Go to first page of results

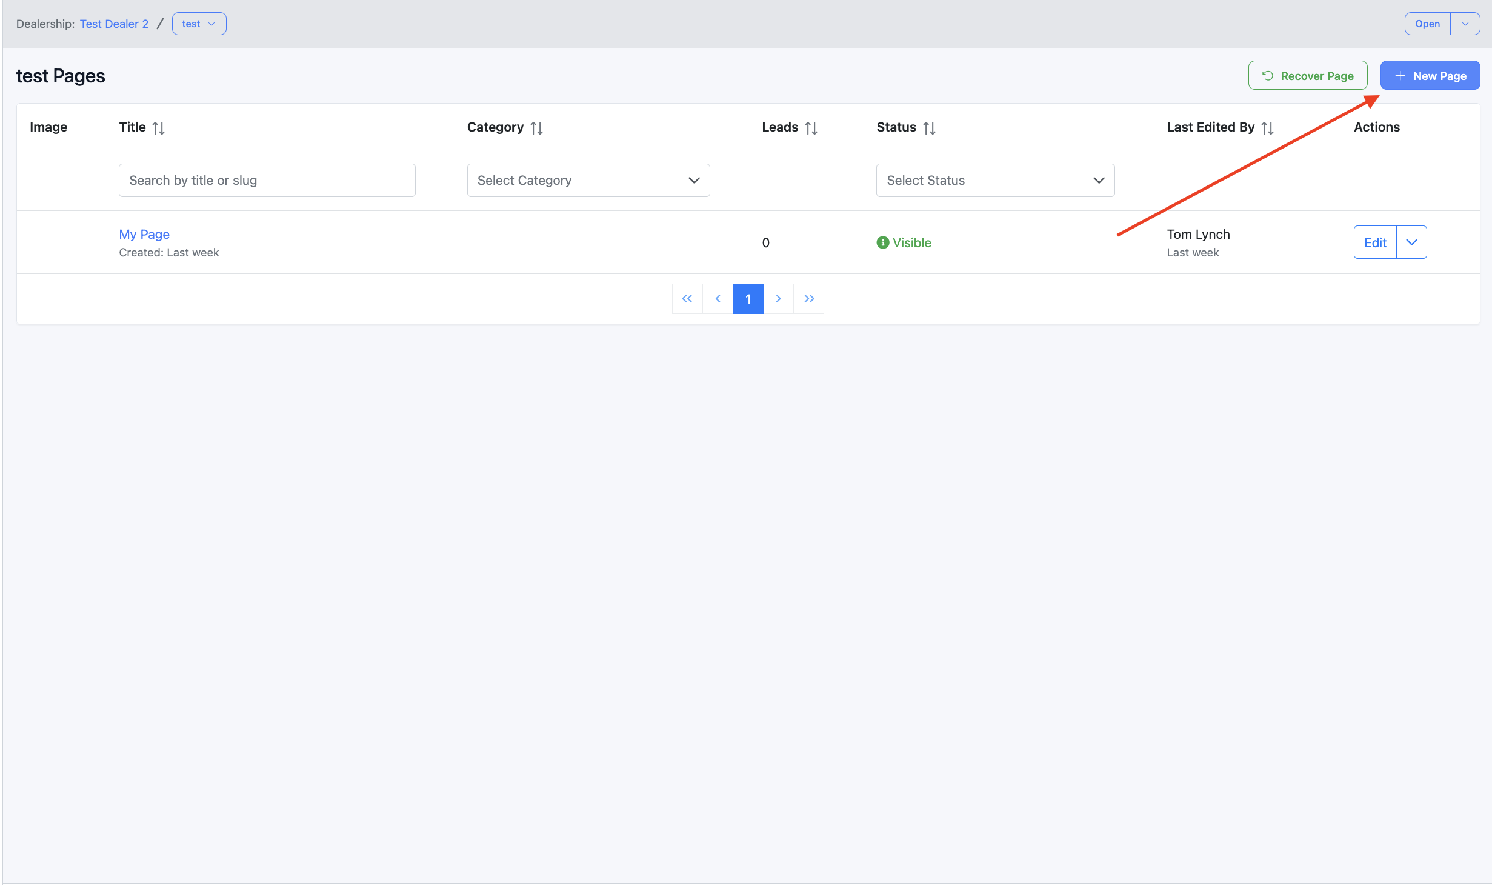[x=687, y=299]
